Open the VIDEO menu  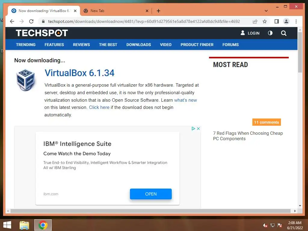[x=166, y=45]
